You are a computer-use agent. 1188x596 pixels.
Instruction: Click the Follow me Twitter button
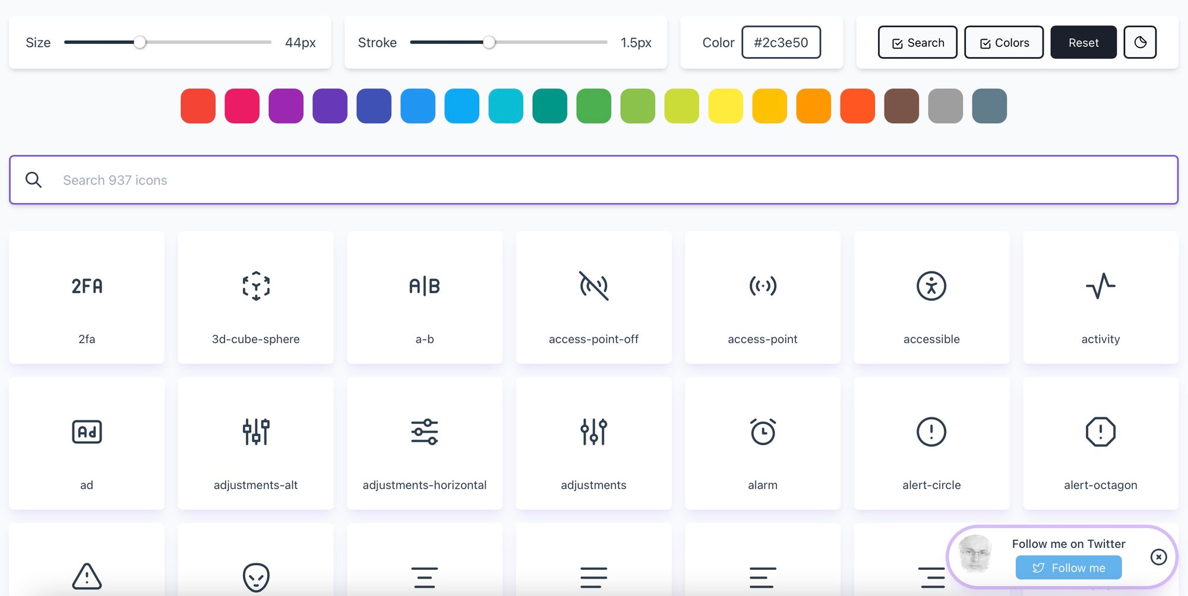1069,568
